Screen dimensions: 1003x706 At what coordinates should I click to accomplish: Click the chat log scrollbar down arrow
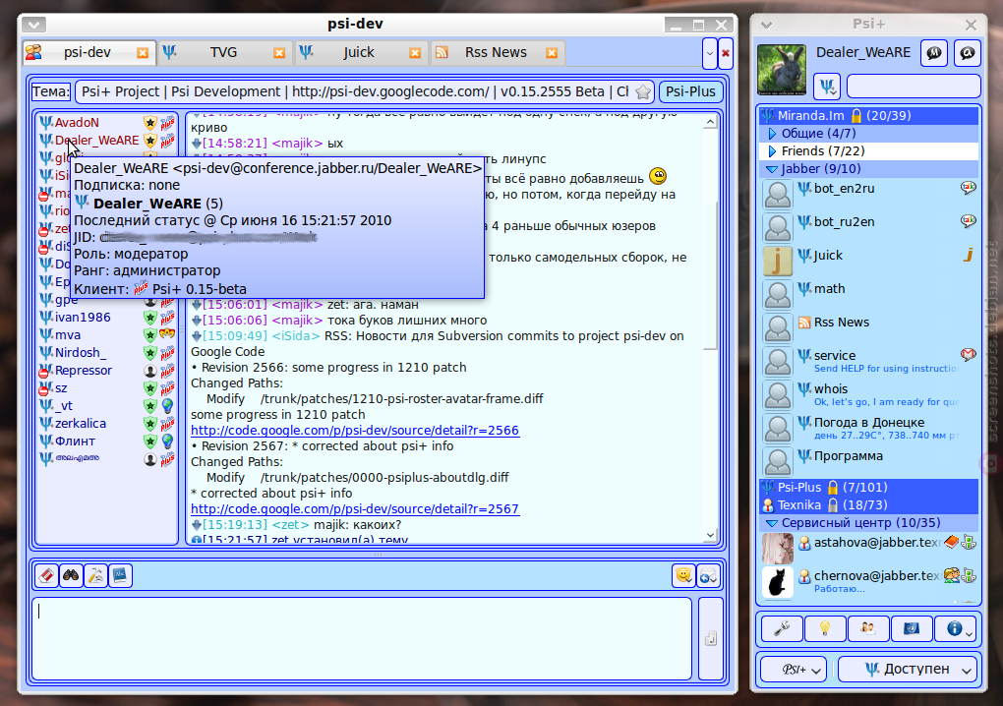click(710, 535)
